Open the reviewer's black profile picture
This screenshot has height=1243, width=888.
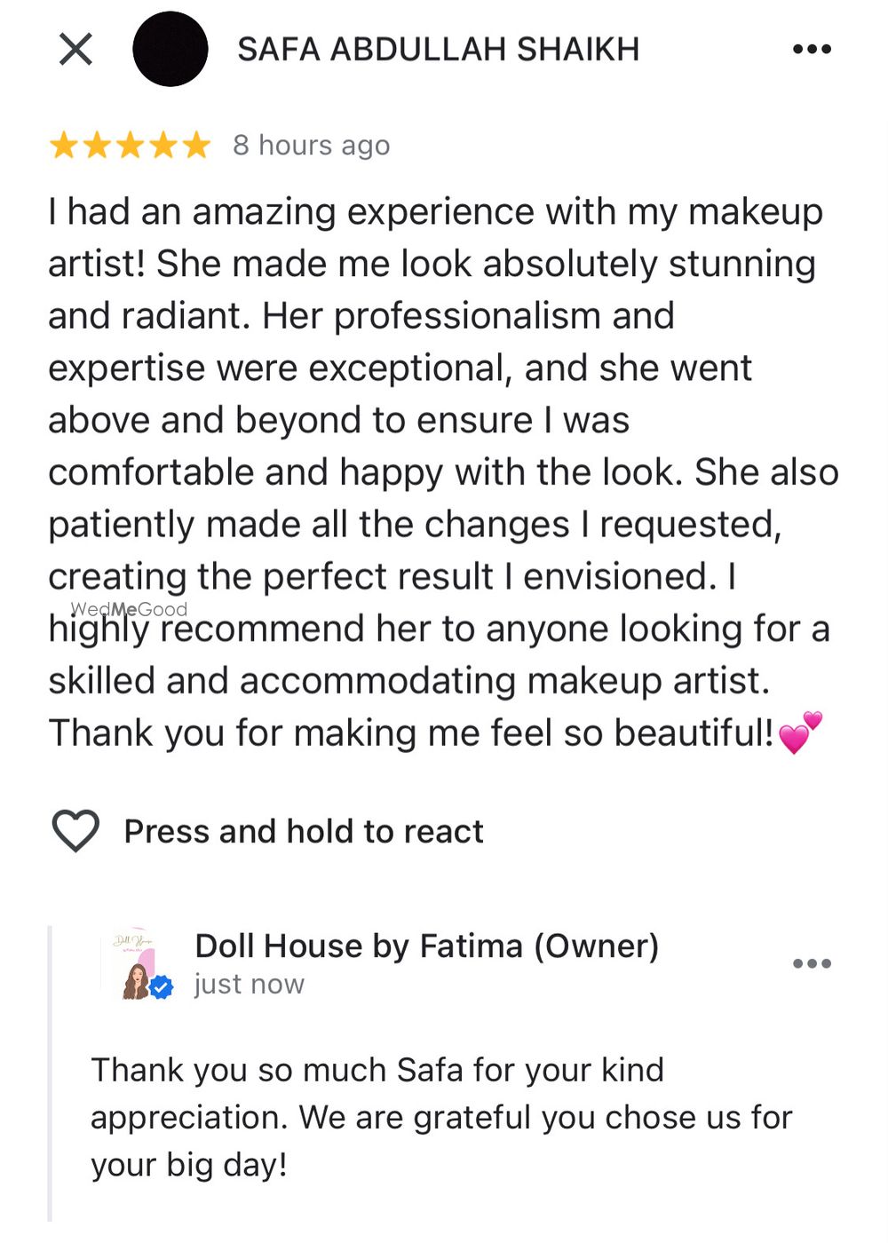point(170,50)
